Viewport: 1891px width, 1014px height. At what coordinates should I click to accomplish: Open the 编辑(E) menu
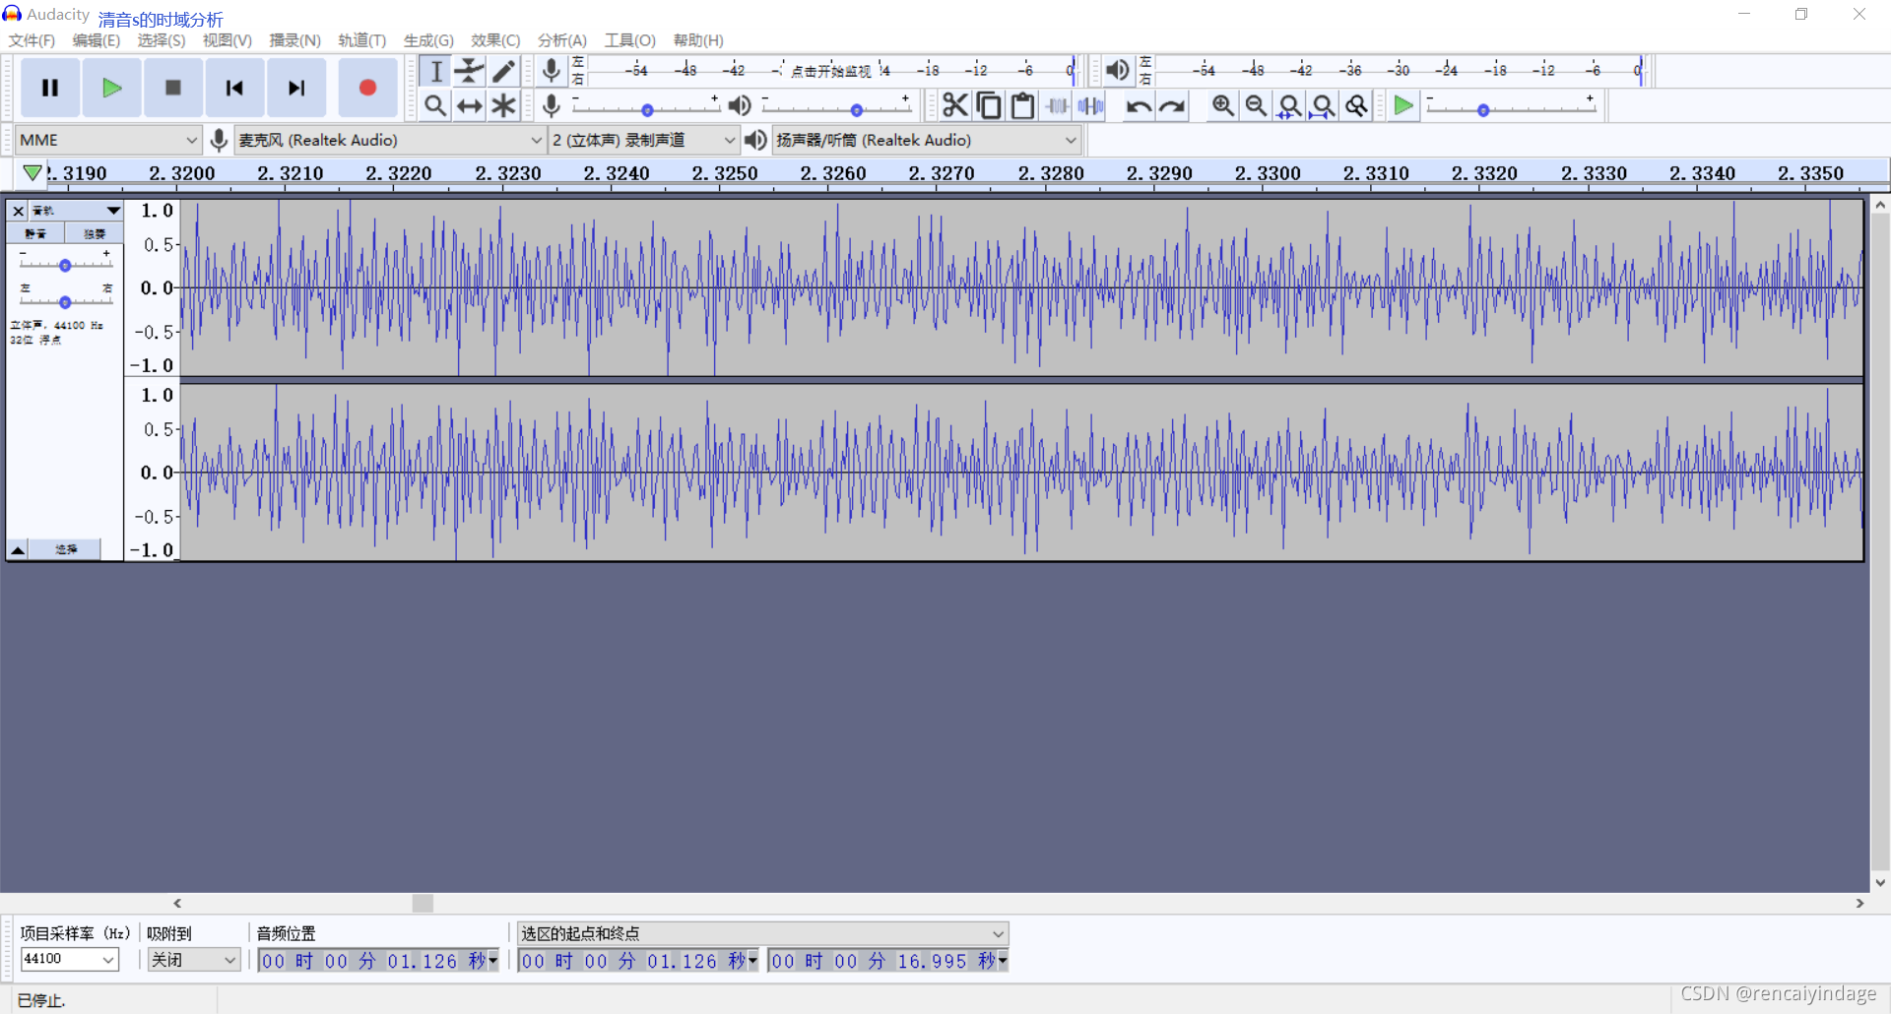(x=97, y=40)
